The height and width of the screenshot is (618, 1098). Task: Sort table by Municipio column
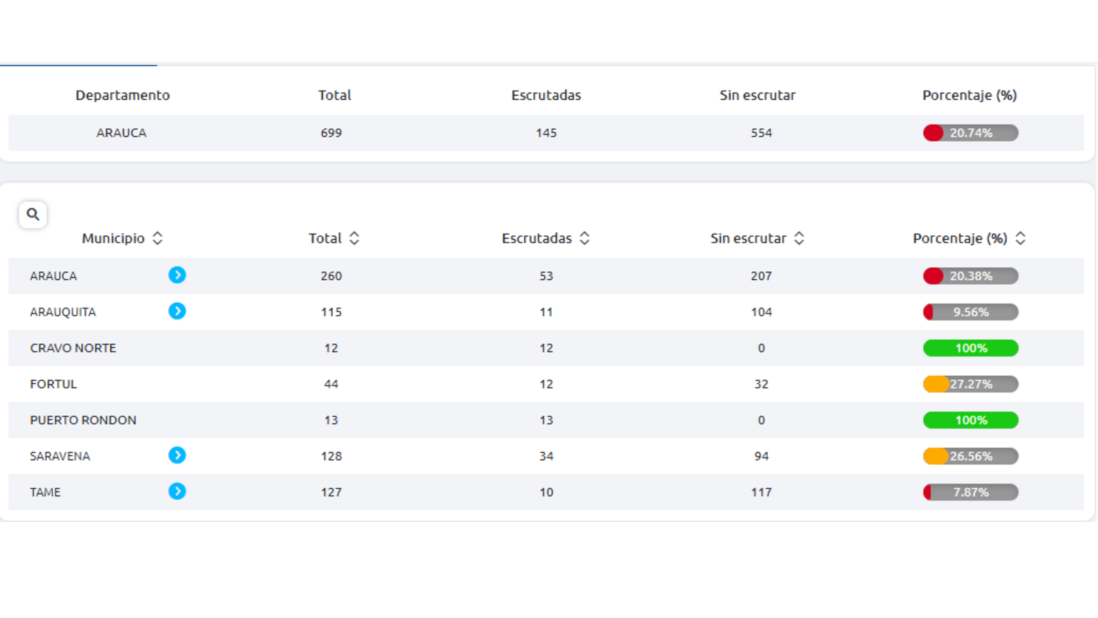(157, 238)
